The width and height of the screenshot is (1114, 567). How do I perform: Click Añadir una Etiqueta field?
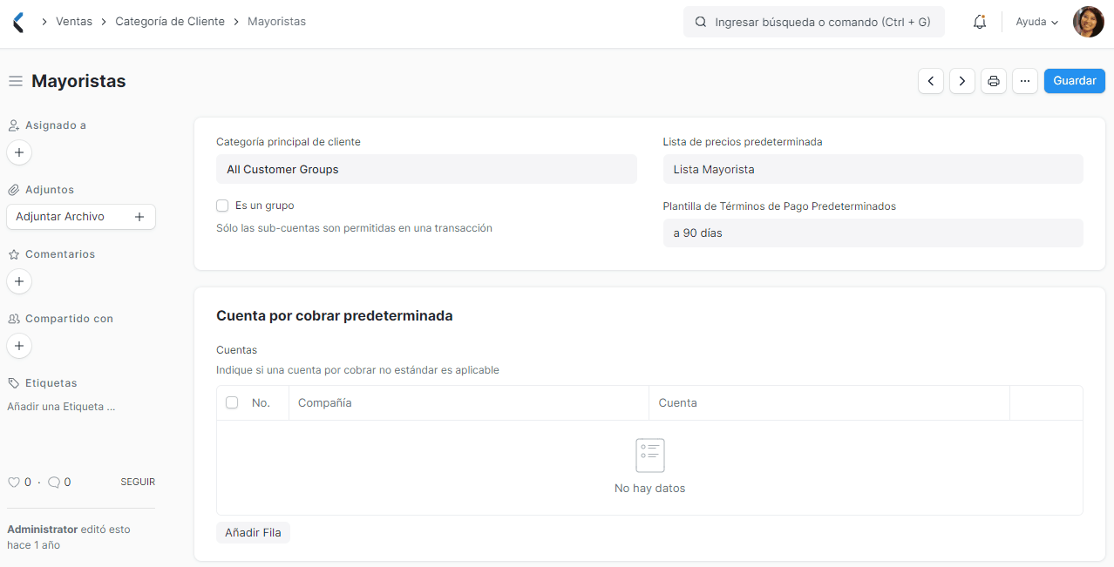click(x=61, y=407)
